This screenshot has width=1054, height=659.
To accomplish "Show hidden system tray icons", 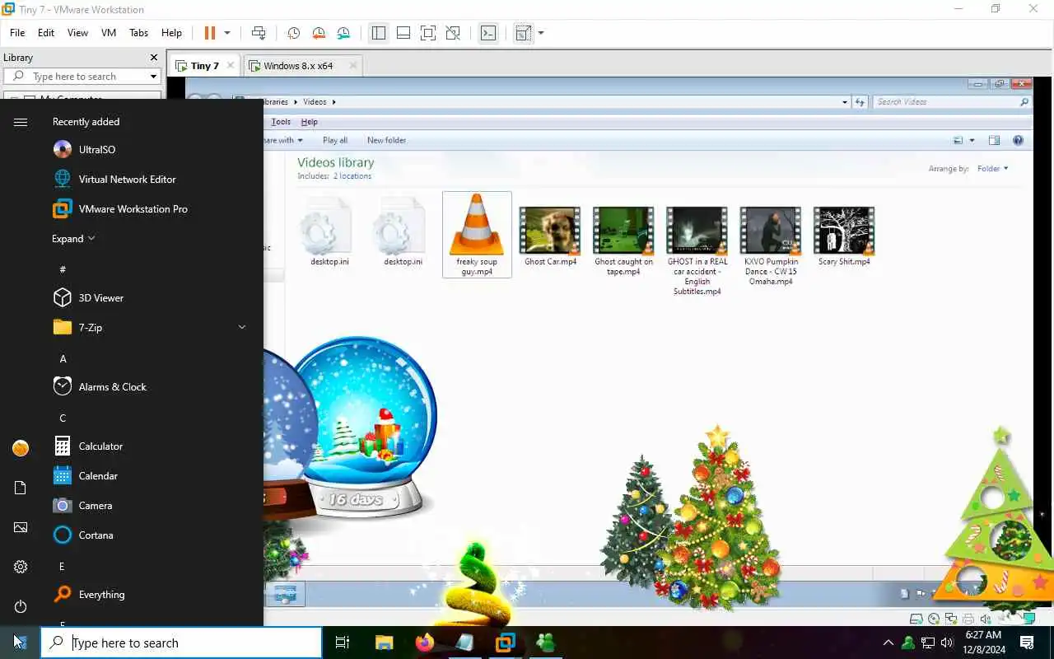I will pos(888,643).
